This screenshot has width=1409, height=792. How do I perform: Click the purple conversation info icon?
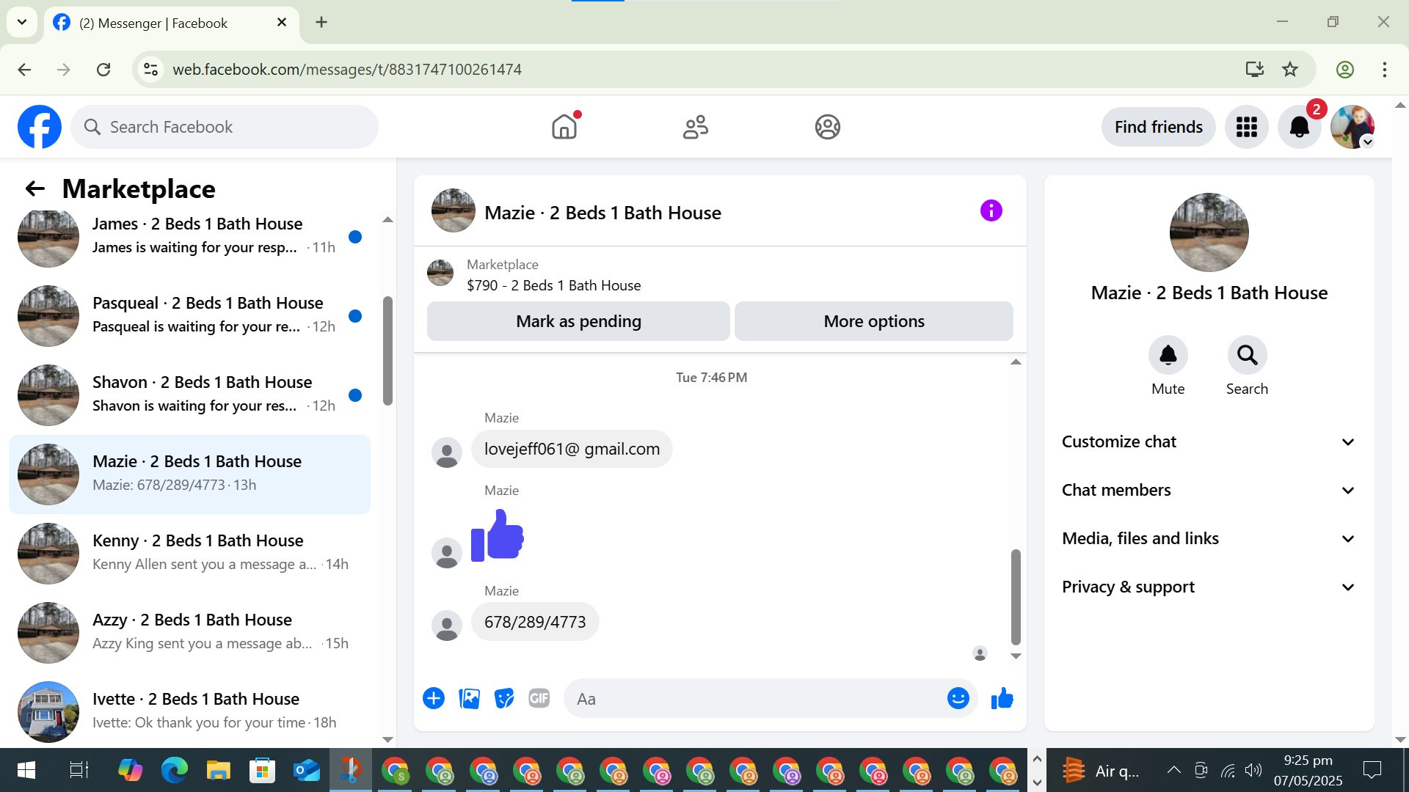point(991,211)
